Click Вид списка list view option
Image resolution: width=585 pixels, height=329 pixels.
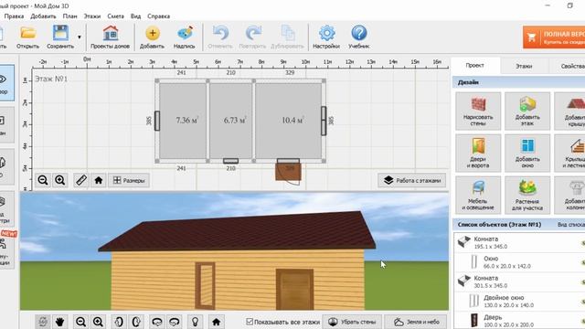pos(570,225)
